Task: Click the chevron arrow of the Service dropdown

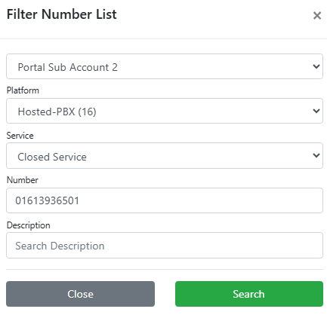Action: coord(316,155)
